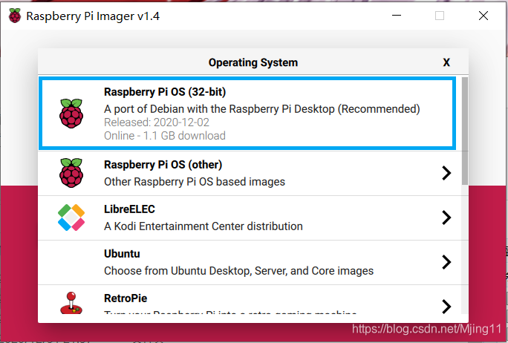Close the Operating System dialog with X
Screen dimensions: 508x343
coord(446,62)
